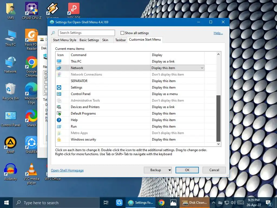The width and height of the screenshot is (277, 208).
Task: Click the Administrative Tools row icon
Action: [59, 100]
